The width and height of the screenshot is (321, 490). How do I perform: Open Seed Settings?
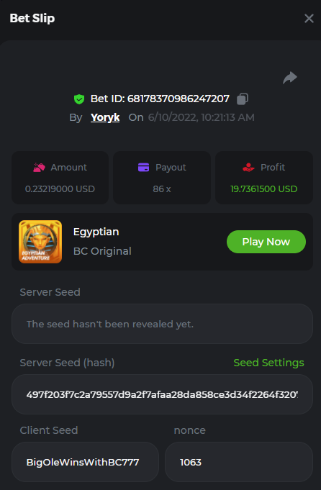tap(268, 363)
